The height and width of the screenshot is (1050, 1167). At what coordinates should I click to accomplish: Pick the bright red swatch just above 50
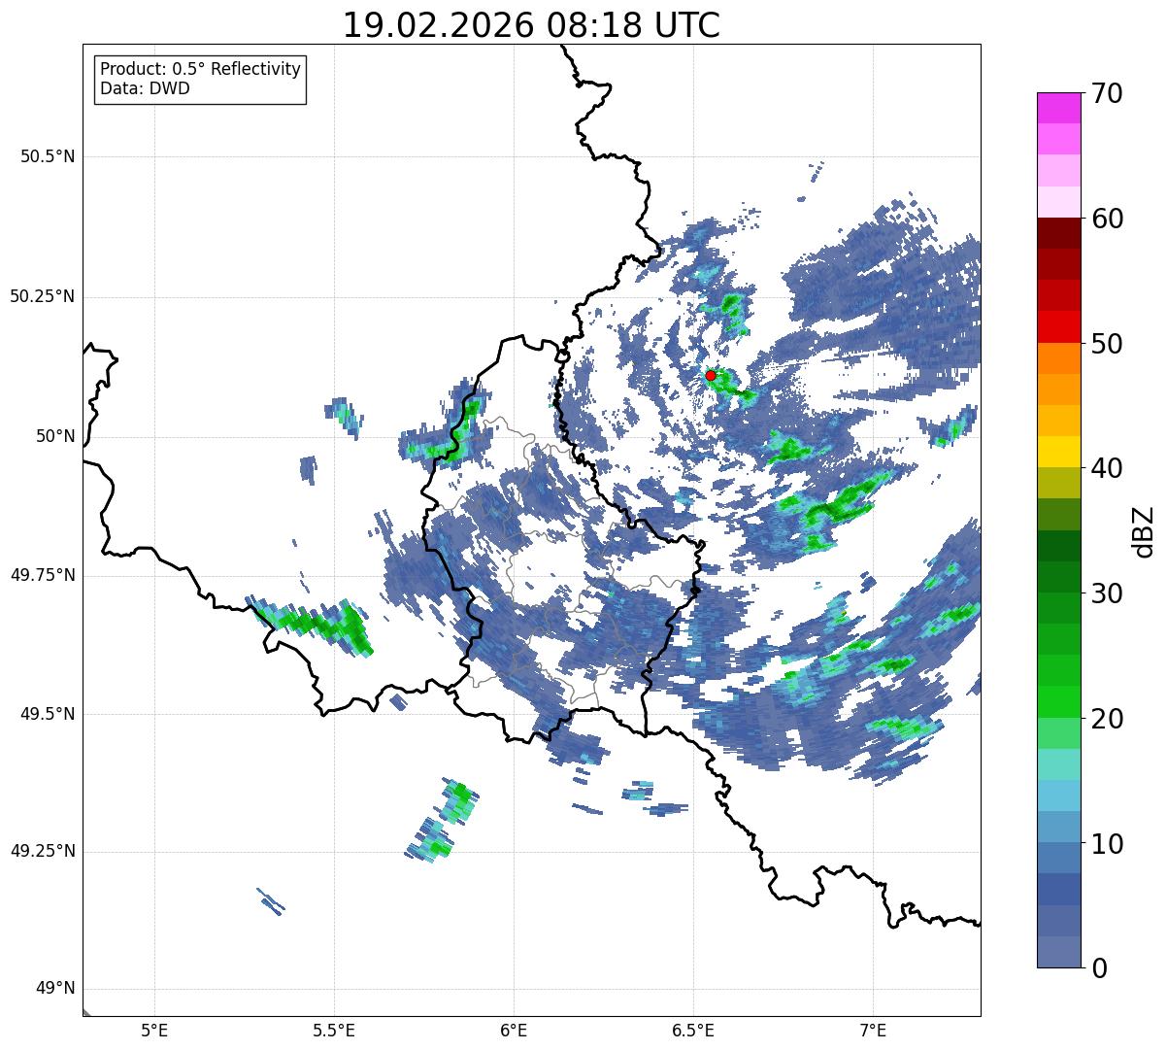tap(1058, 326)
